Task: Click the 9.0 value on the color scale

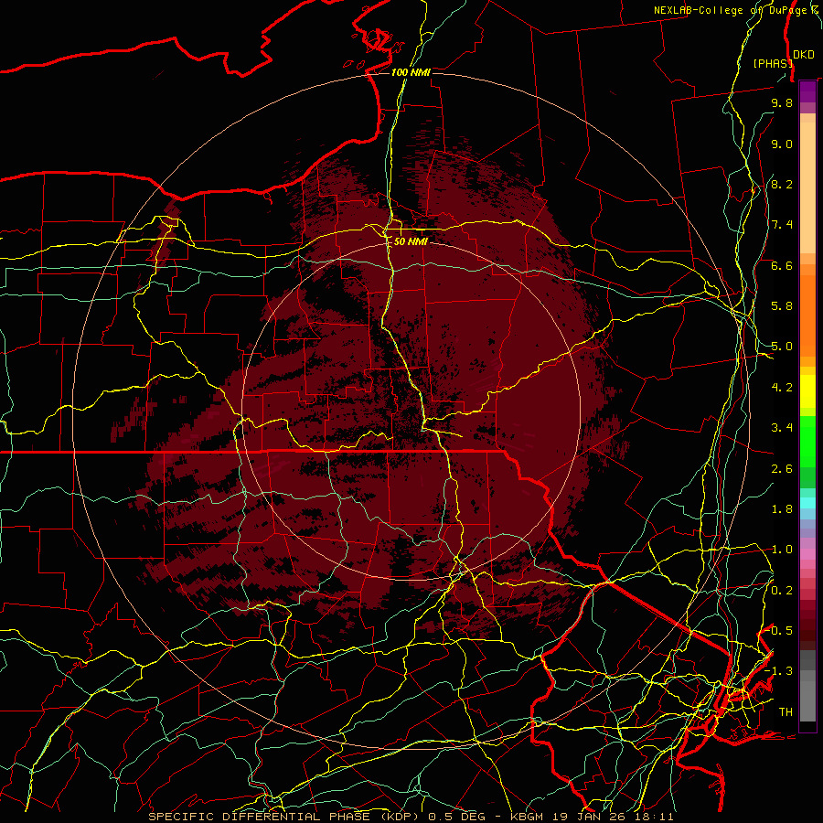Action: pyautogui.click(x=782, y=144)
